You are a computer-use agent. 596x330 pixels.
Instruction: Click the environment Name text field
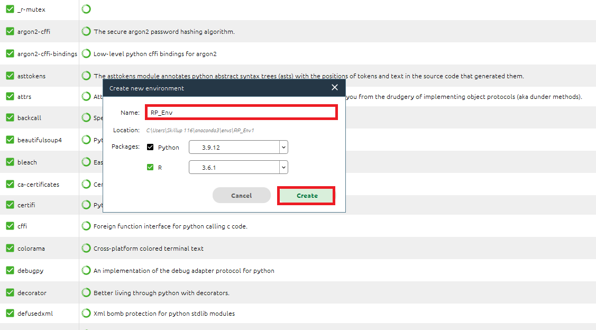coord(241,113)
